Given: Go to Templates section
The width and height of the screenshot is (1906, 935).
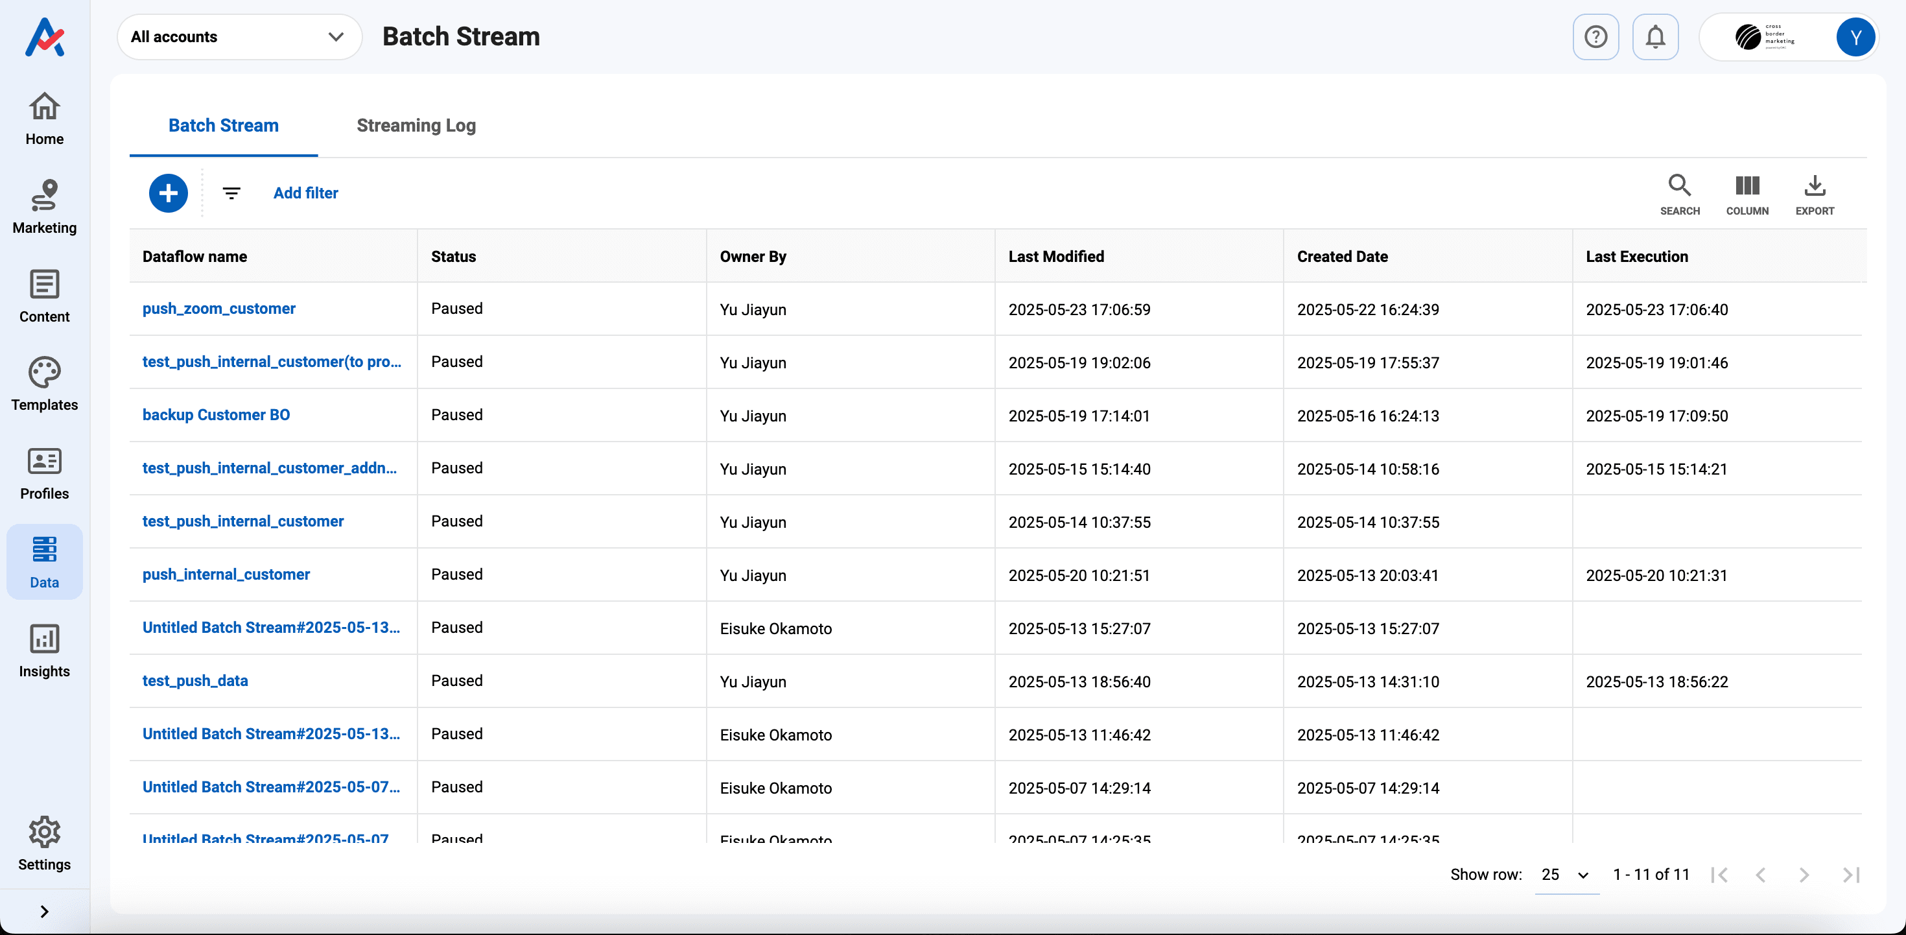Looking at the screenshot, I should point(43,383).
